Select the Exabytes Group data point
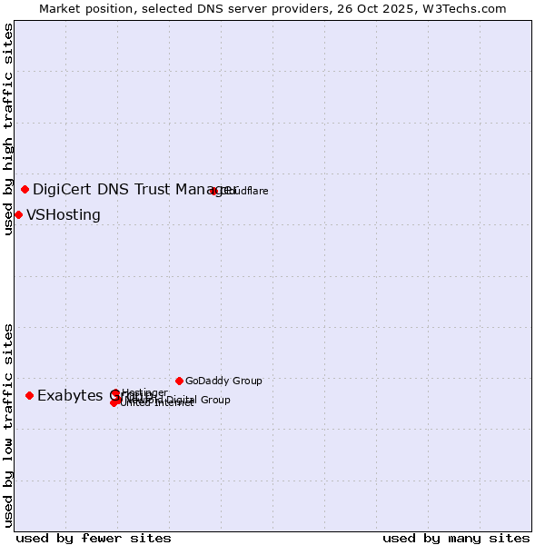 click(x=30, y=395)
